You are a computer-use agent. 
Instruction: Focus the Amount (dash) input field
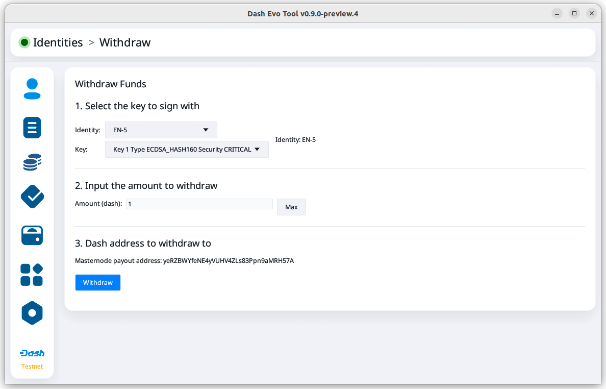199,204
